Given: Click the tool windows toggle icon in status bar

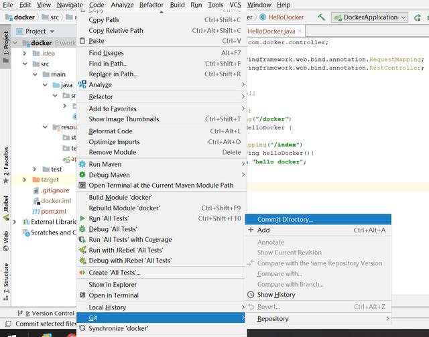Looking at the screenshot, I should [x=8, y=324].
